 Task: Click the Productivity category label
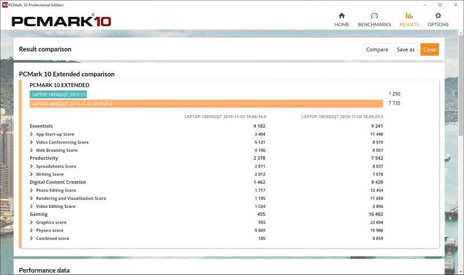coord(44,158)
